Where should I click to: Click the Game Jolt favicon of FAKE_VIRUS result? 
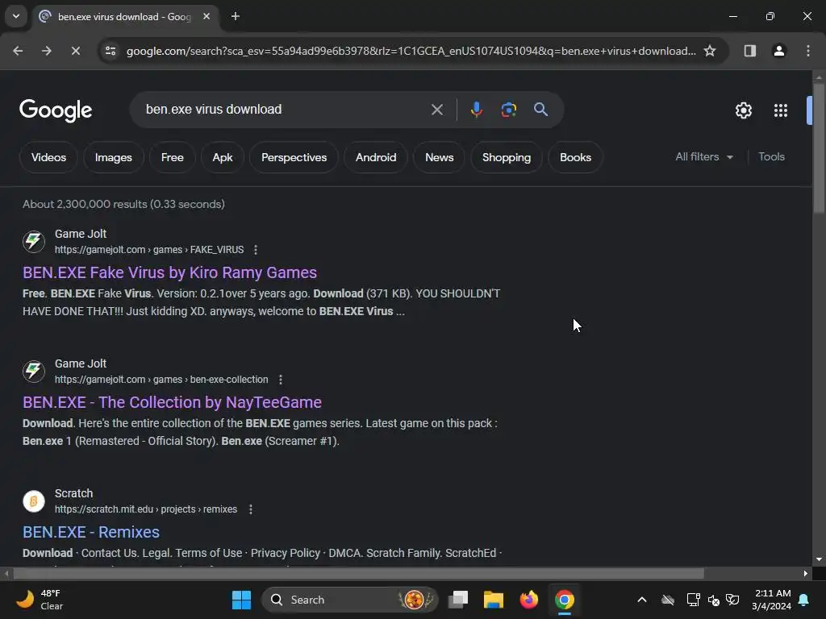(x=34, y=241)
